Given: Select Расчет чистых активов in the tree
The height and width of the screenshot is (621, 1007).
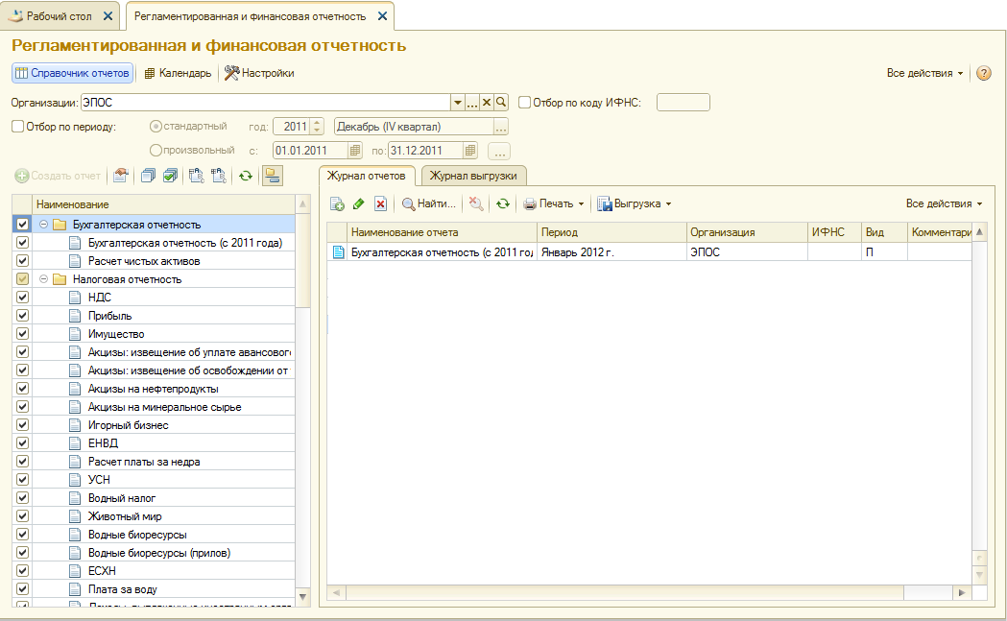Looking at the screenshot, I should 144,261.
